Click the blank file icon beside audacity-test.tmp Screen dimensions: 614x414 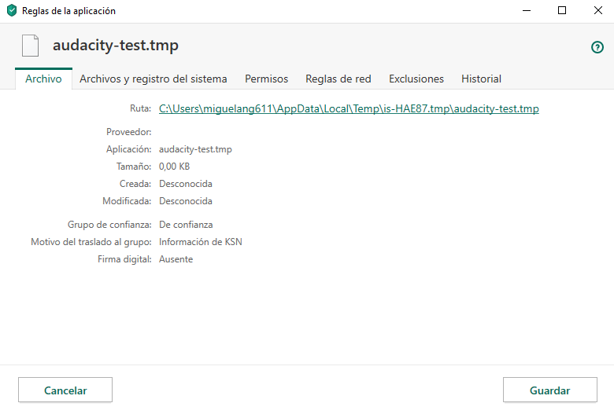pos(30,46)
